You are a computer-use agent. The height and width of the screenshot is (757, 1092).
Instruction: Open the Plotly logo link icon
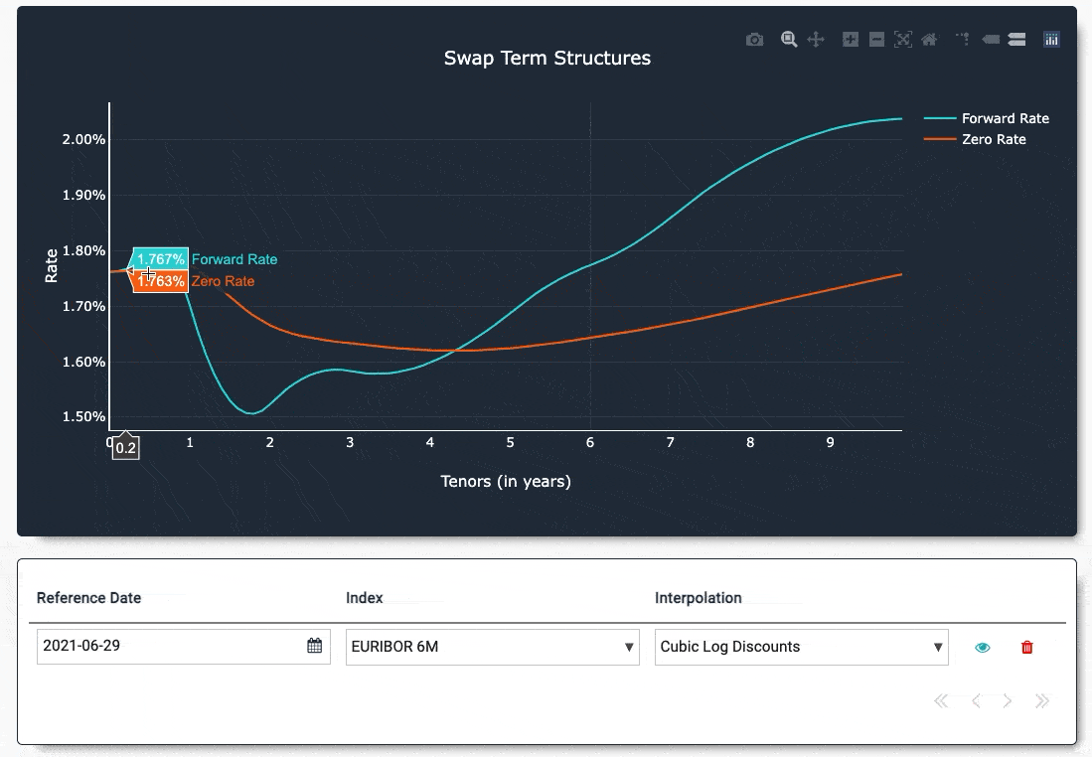tap(1051, 40)
